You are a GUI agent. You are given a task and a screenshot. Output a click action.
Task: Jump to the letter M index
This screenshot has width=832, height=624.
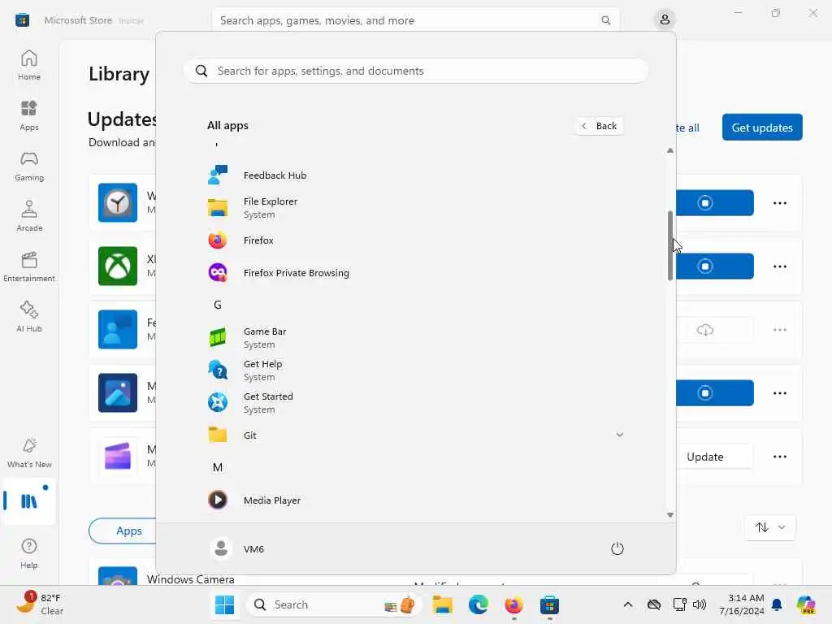(x=218, y=467)
